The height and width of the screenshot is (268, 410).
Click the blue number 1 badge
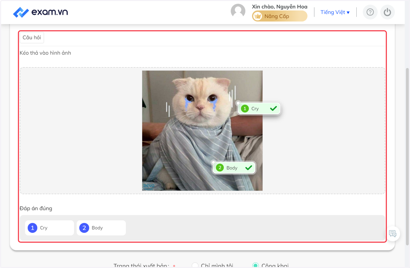tap(32, 228)
